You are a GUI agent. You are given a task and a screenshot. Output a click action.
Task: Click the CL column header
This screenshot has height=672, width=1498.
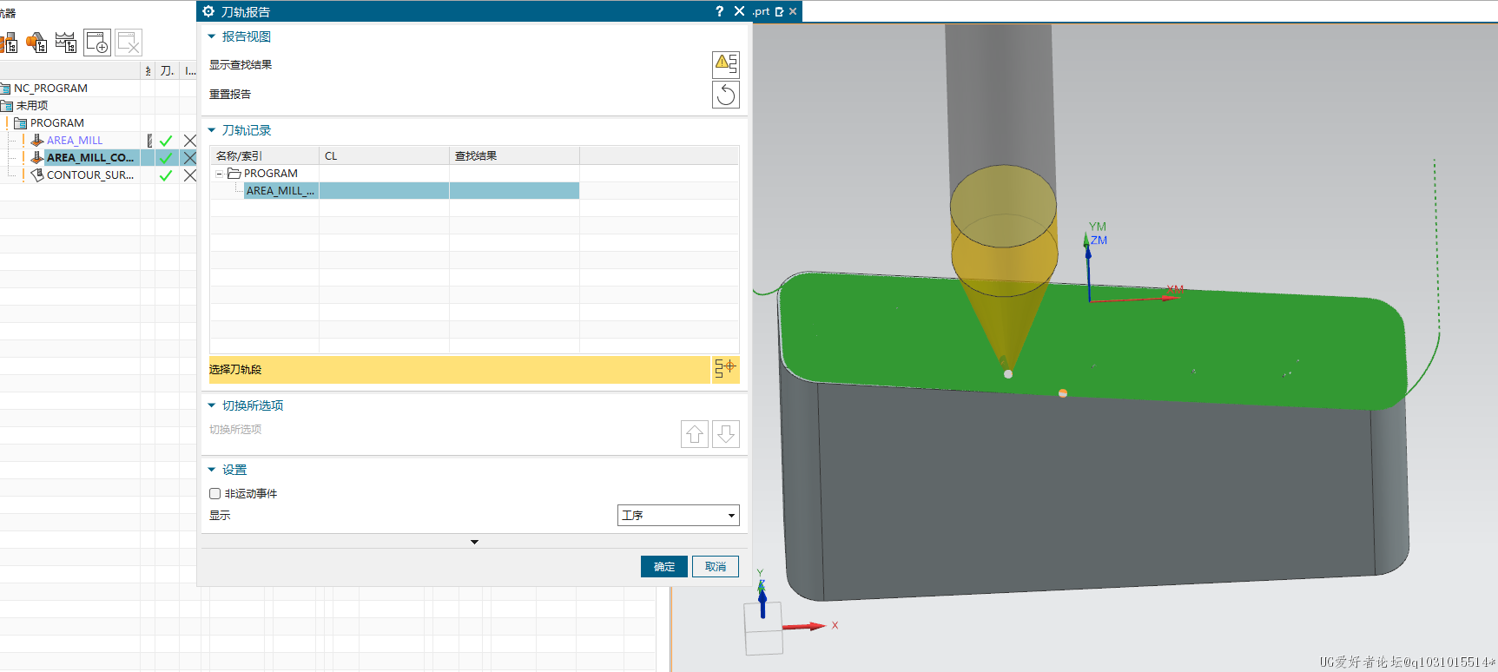[384, 155]
